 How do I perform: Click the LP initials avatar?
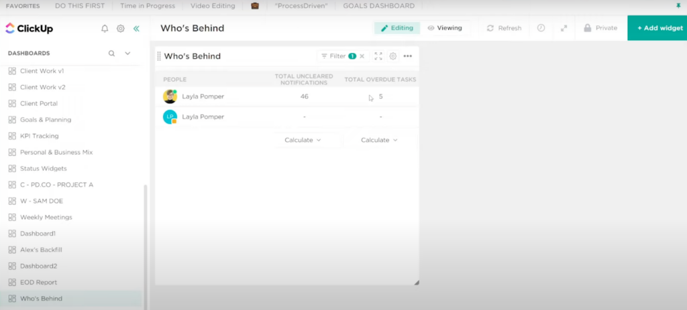click(170, 117)
